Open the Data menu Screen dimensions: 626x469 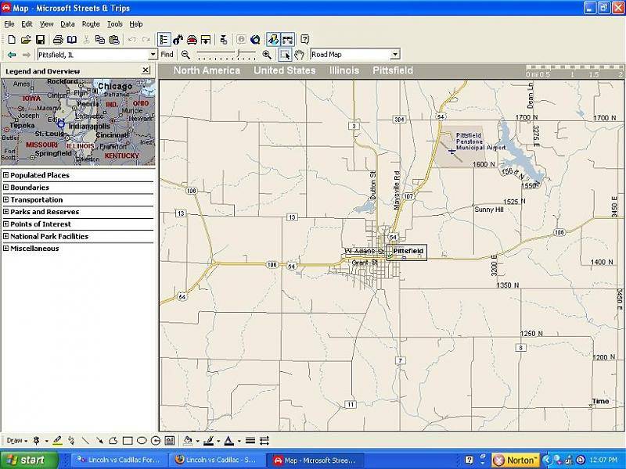68,24
